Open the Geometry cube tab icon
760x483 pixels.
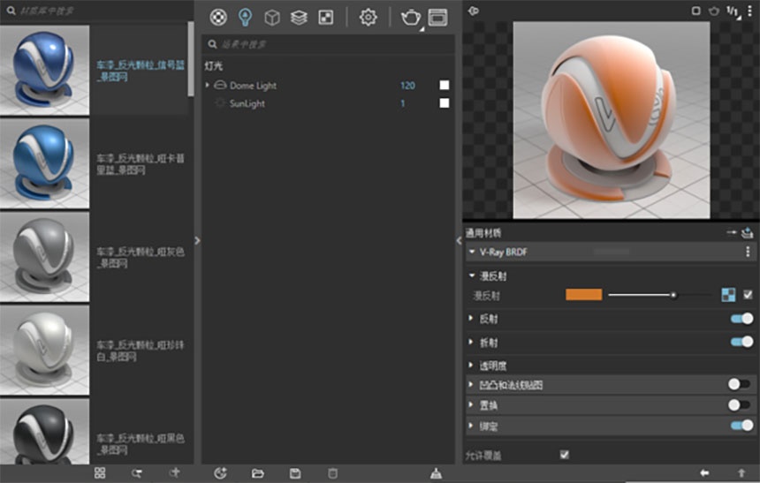(272, 18)
